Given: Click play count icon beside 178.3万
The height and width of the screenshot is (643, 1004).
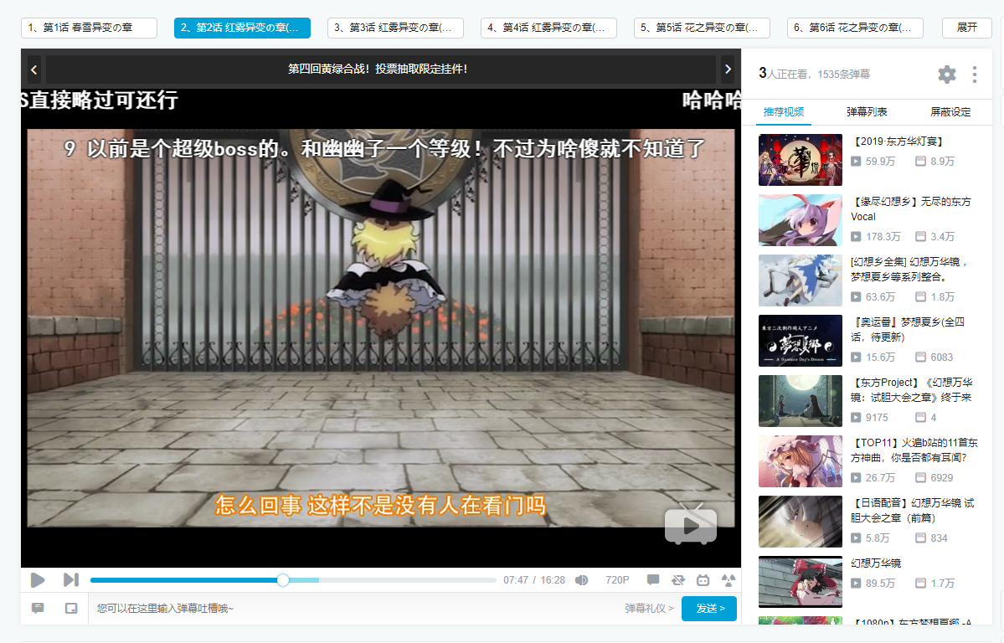Looking at the screenshot, I should [x=856, y=237].
